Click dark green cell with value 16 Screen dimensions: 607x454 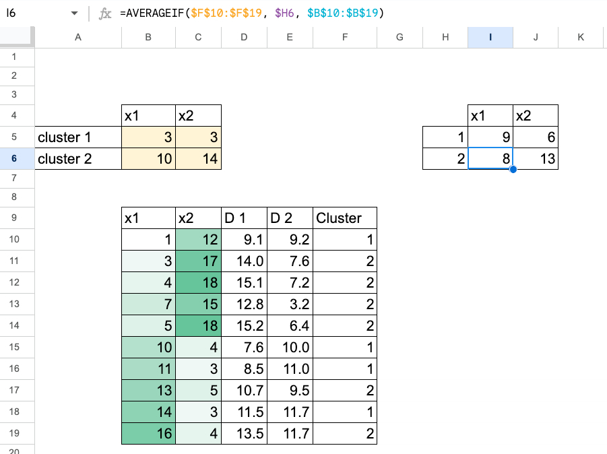point(148,434)
